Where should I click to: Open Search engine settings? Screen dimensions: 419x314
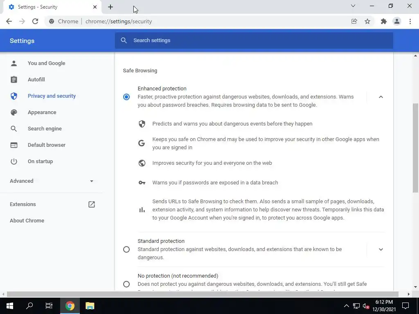coord(45,129)
